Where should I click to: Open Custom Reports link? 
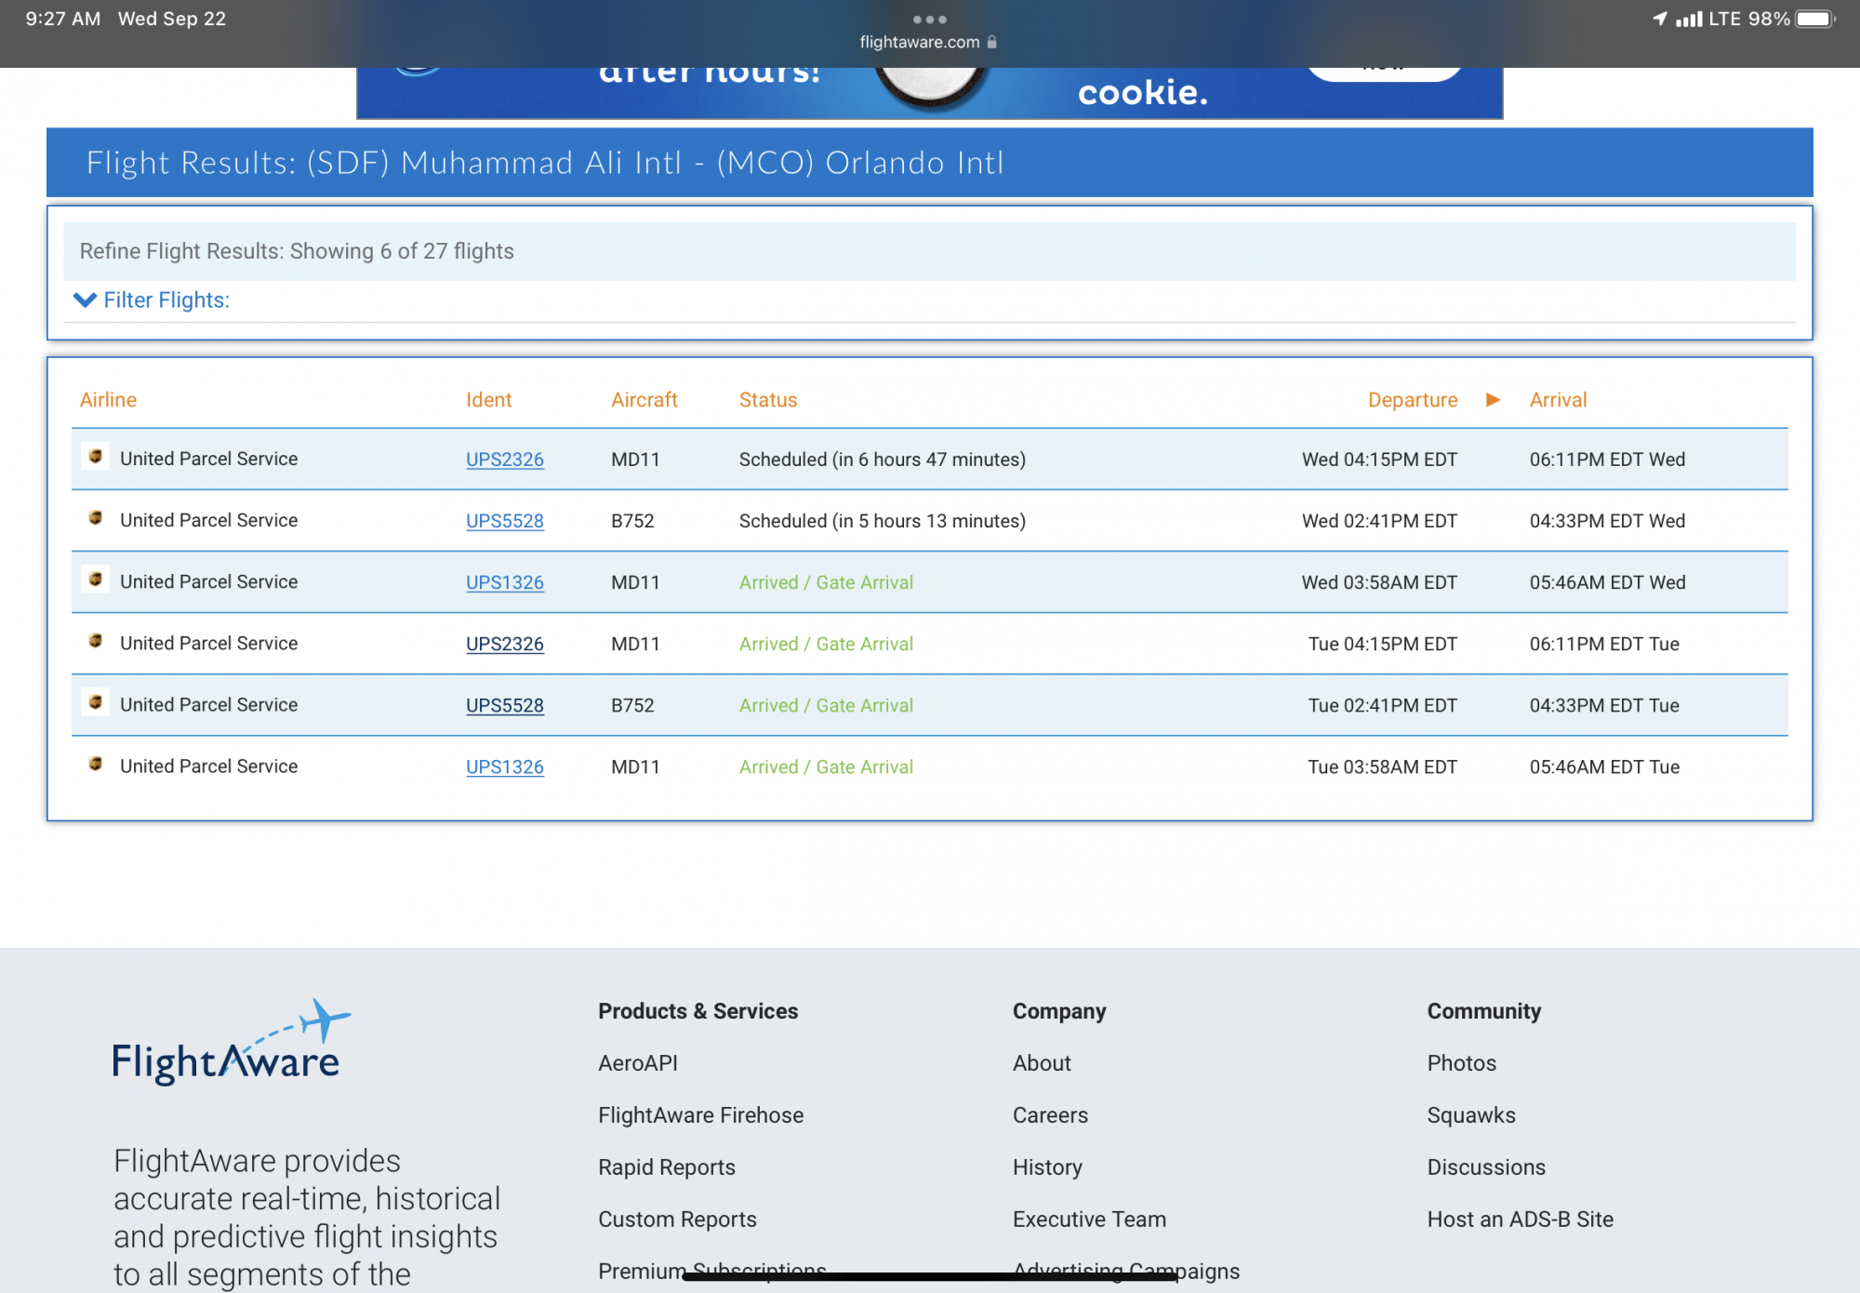(678, 1220)
